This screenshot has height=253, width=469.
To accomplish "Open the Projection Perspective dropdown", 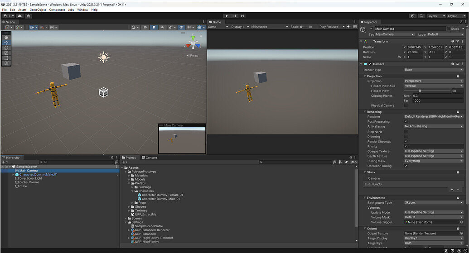I will coord(433,81).
